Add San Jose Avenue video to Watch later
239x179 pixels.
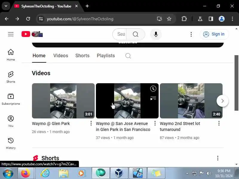pos(153,89)
